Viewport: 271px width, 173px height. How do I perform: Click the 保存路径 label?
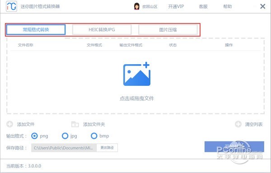coord(16,148)
